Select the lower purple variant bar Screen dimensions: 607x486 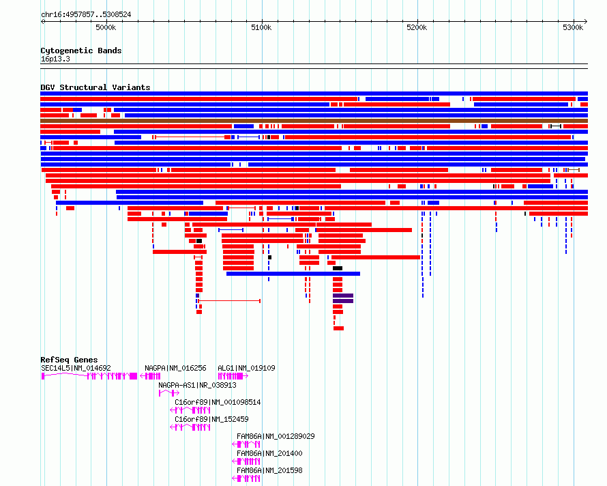[x=343, y=301]
